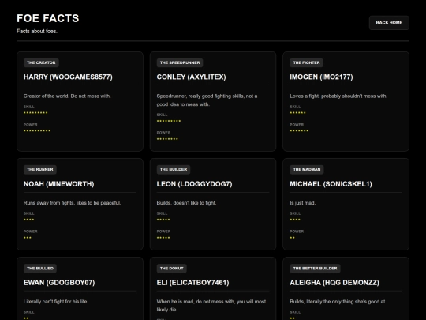Click Conley's speedrunner description text
The image size is (426, 320).
pos(207,100)
